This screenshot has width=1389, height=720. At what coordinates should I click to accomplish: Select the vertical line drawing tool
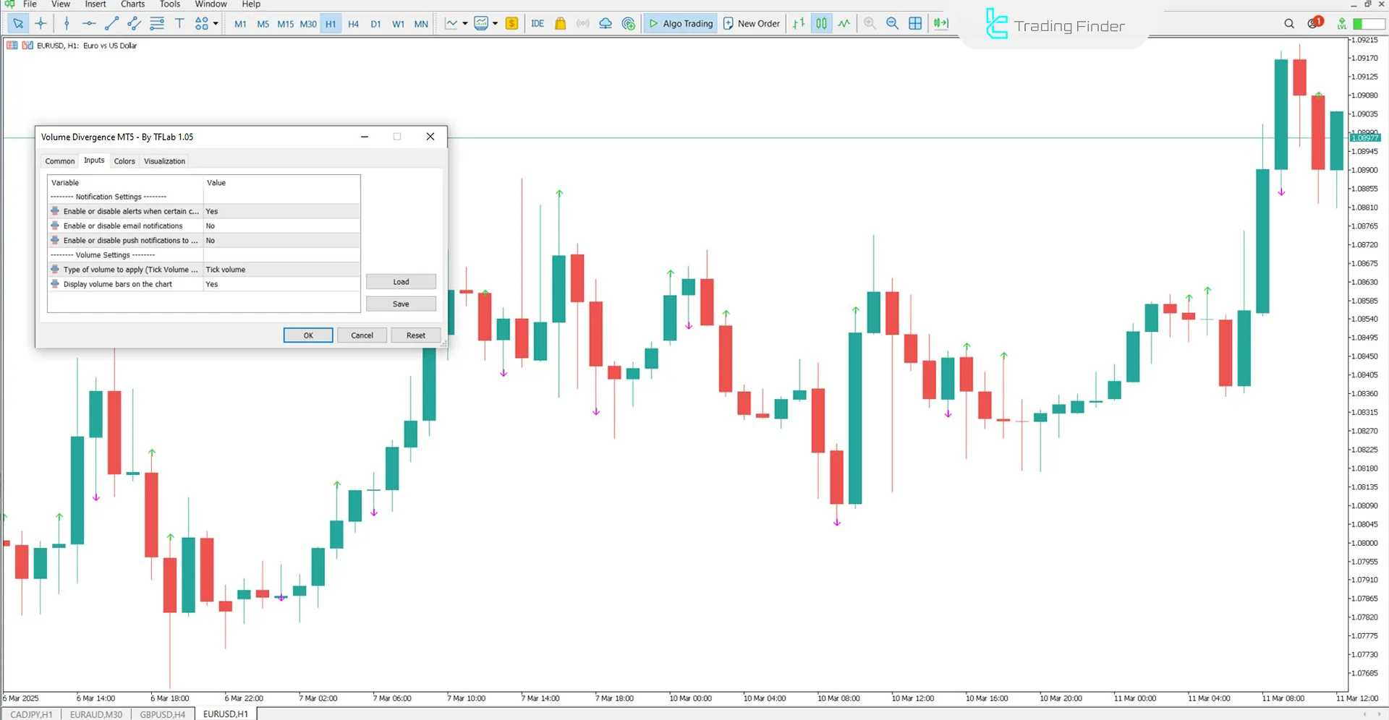click(x=67, y=23)
